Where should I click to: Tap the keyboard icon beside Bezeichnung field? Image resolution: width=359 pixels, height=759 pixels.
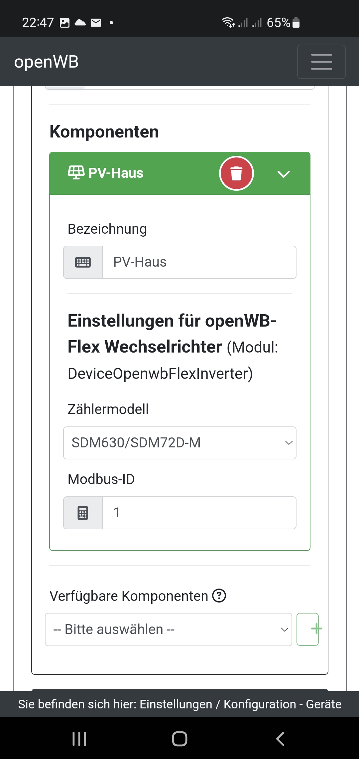pos(83,262)
